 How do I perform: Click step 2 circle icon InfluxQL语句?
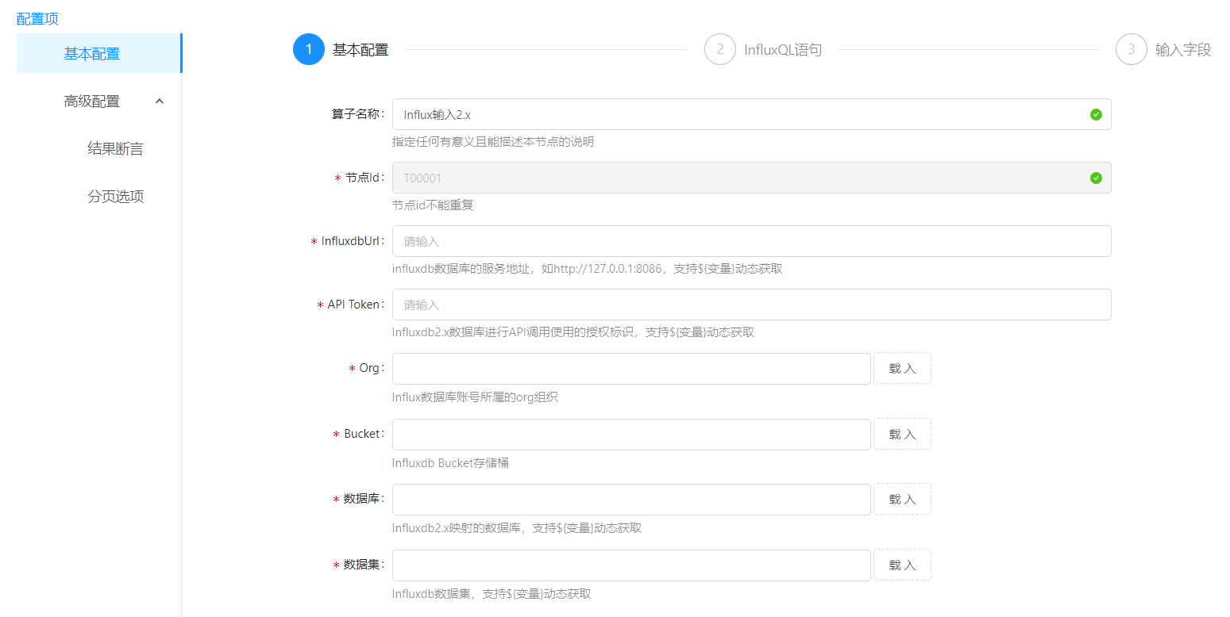pos(719,49)
